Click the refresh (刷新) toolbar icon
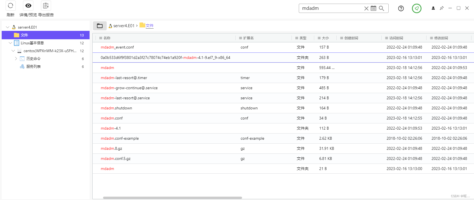This screenshot has width=474, height=200. click(10, 6)
